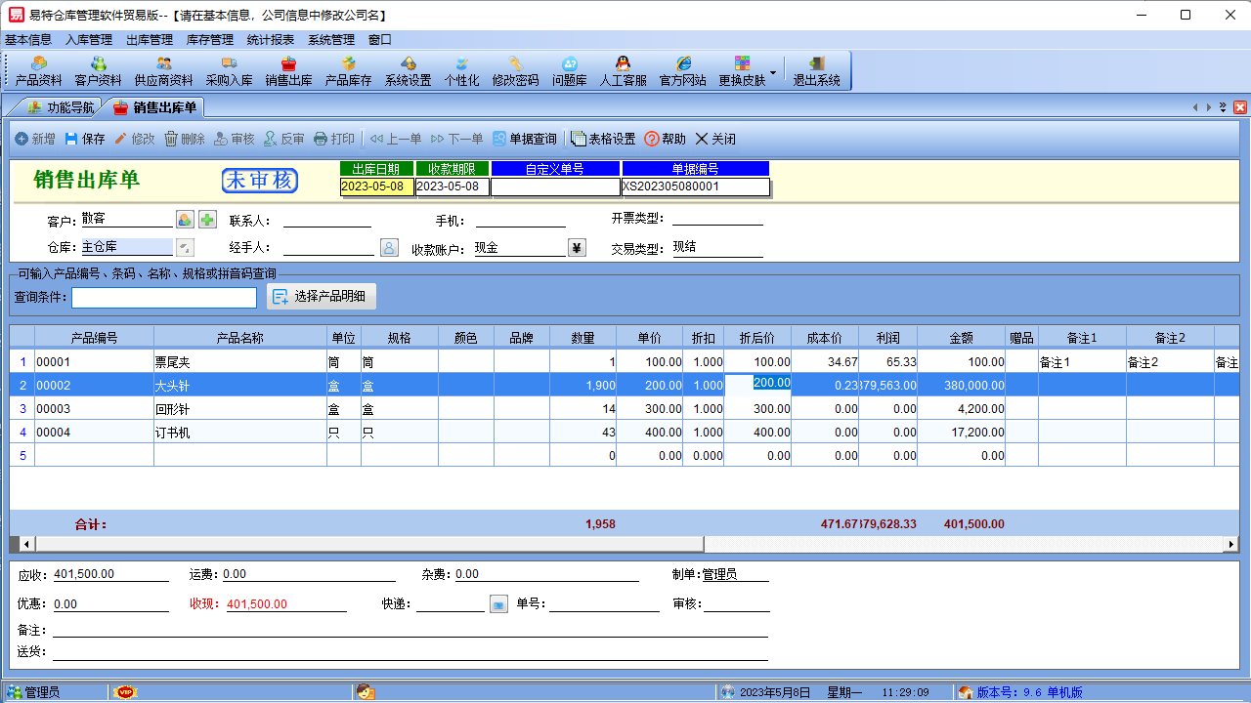Image resolution: width=1251 pixels, height=703 pixels.
Task: Click the 查询条件 search input field
Action: pyautogui.click(x=163, y=297)
